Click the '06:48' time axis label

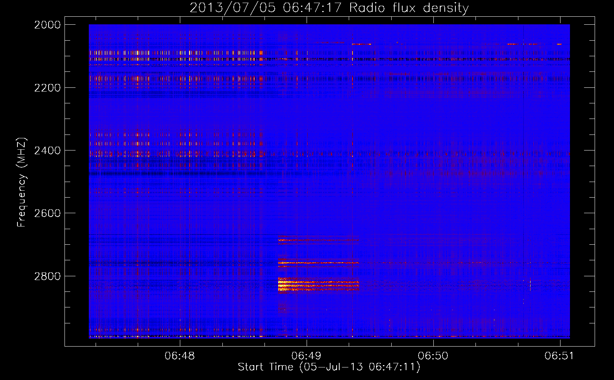[x=179, y=356]
